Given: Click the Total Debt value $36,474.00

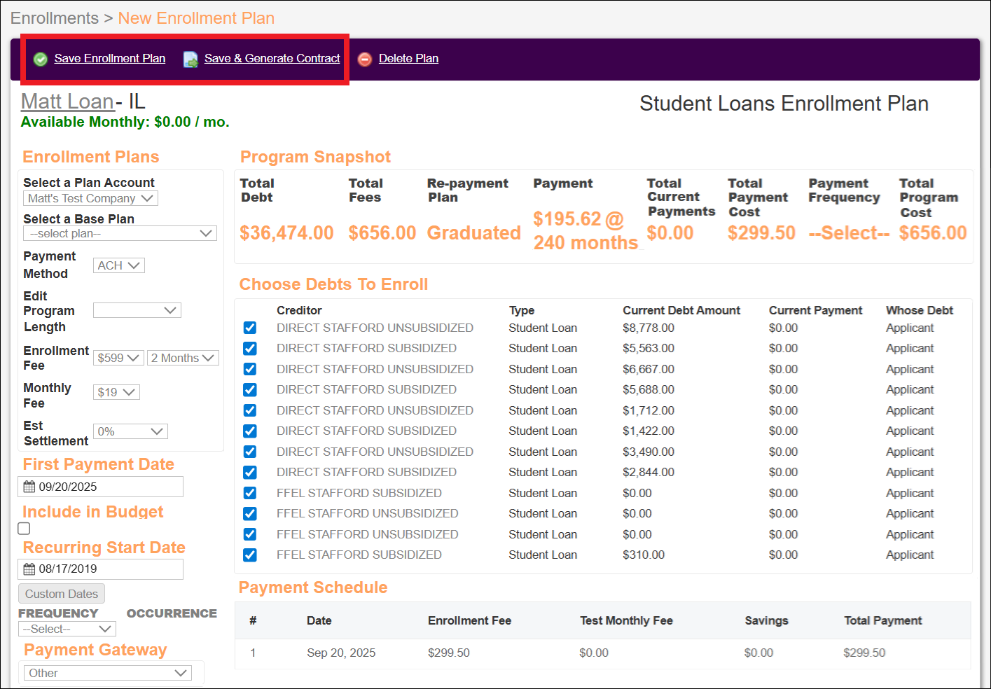Looking at the screenshot, I should (286, 232).
